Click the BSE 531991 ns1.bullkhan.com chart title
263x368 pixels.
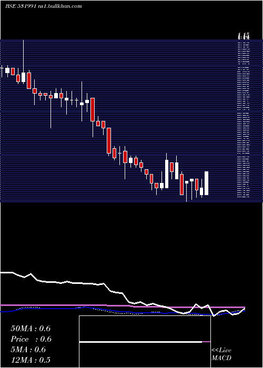pos(44,6)
